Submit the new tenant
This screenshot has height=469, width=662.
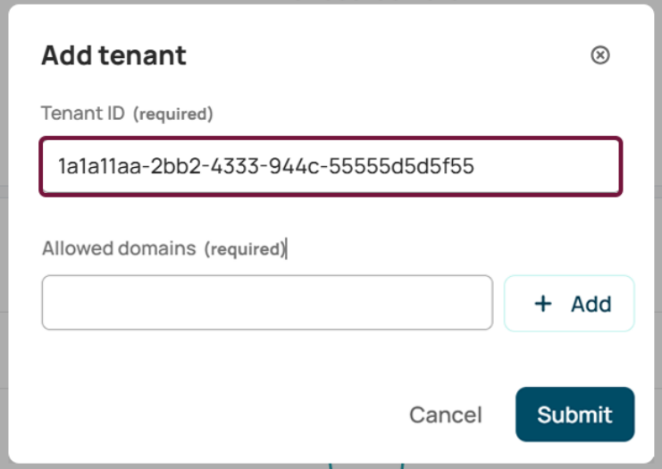pos(574,415)
